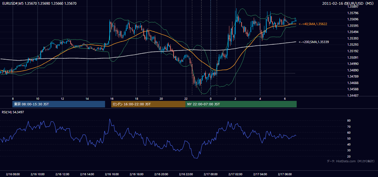
Task: Click price axis value 1.35494
Action: tap(353, 32)
